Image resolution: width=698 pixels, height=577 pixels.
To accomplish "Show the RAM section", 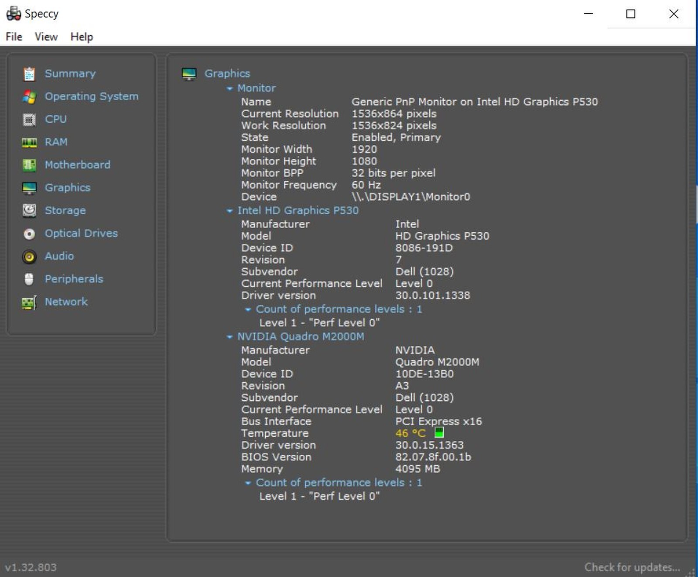I will [56, 142].
